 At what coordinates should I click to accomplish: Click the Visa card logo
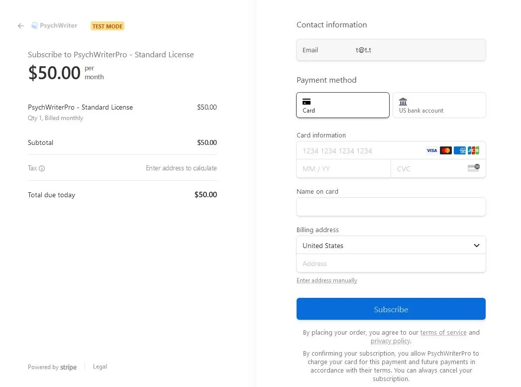(431, 150)
